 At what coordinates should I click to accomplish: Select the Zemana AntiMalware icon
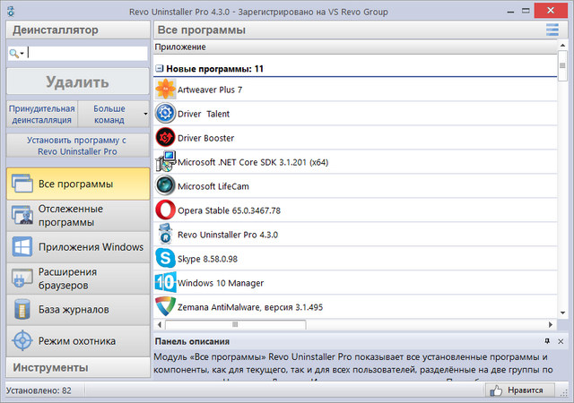165,307
